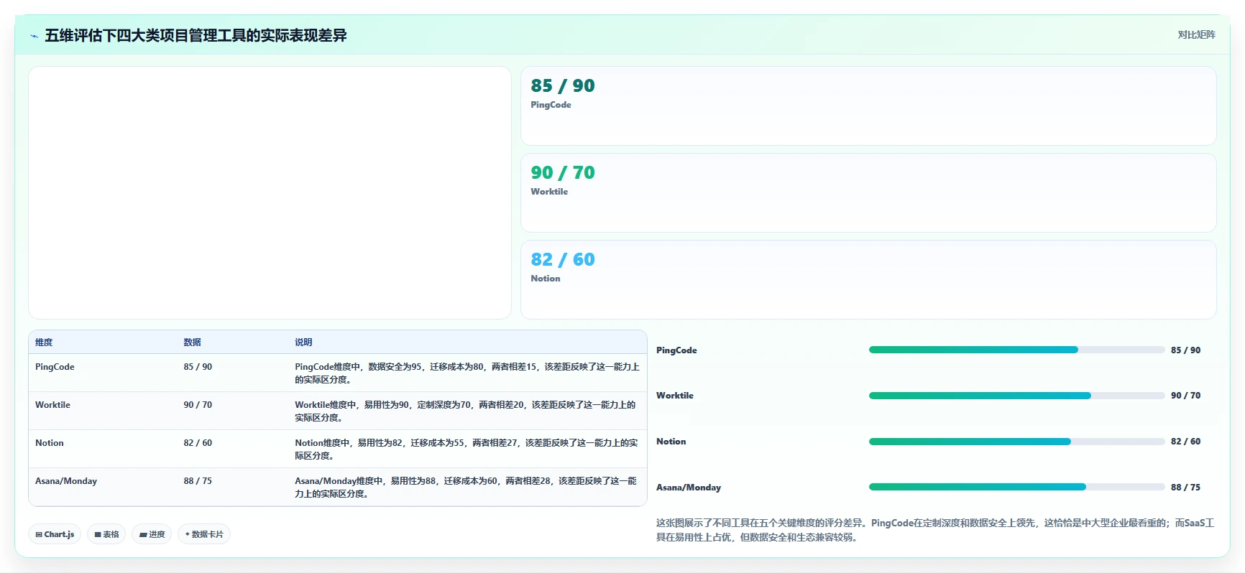Click the Asana/Monday label in the progress list

[689, 488]
